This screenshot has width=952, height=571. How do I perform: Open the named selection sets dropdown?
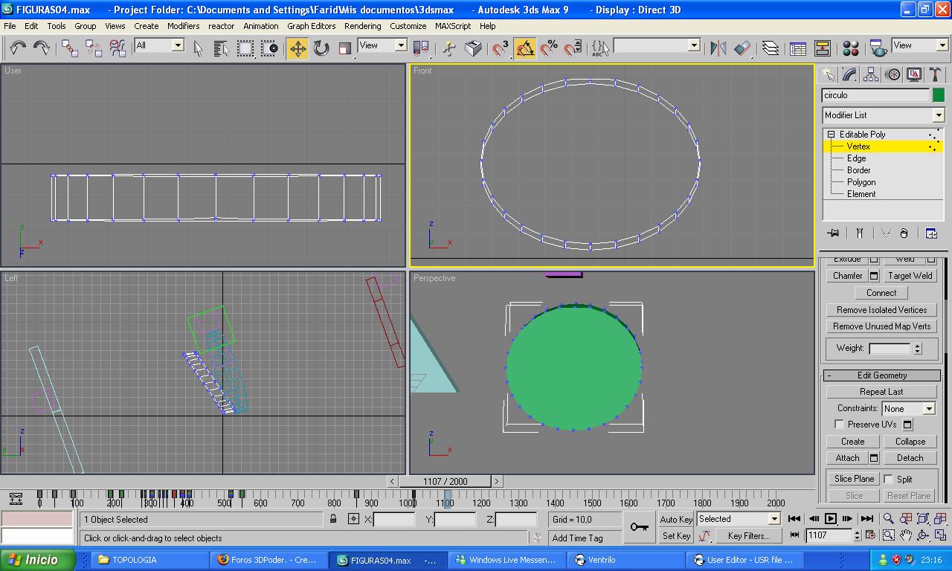click(x=657, y=45)
